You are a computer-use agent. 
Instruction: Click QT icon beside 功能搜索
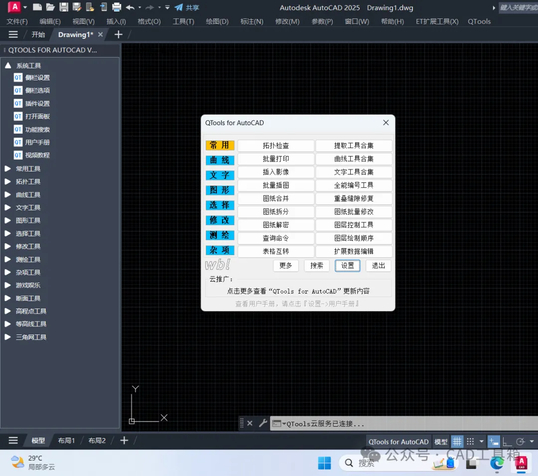click(18, 130)
